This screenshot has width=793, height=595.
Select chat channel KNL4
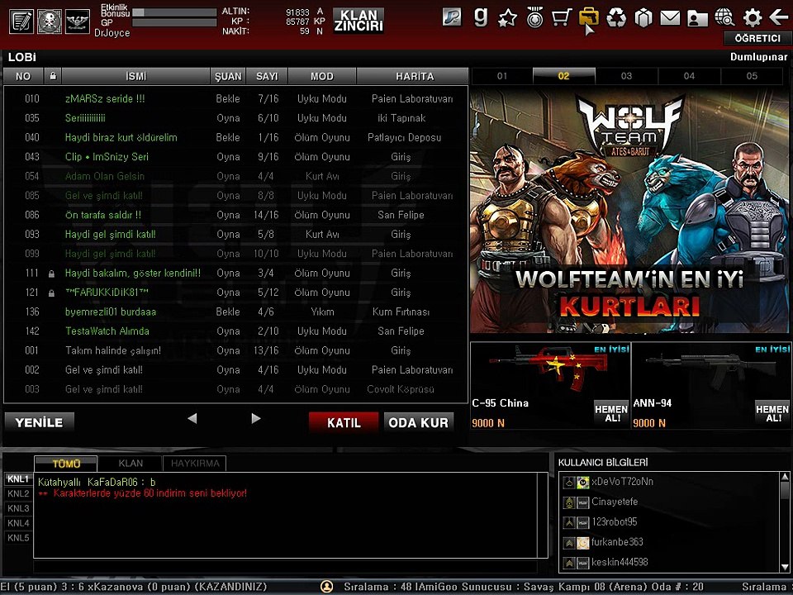[18, 522]
